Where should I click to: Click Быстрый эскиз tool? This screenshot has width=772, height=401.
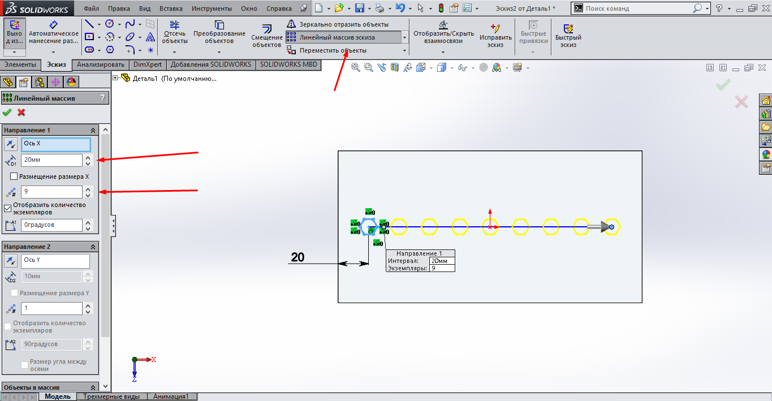click(x=568, y=36)
